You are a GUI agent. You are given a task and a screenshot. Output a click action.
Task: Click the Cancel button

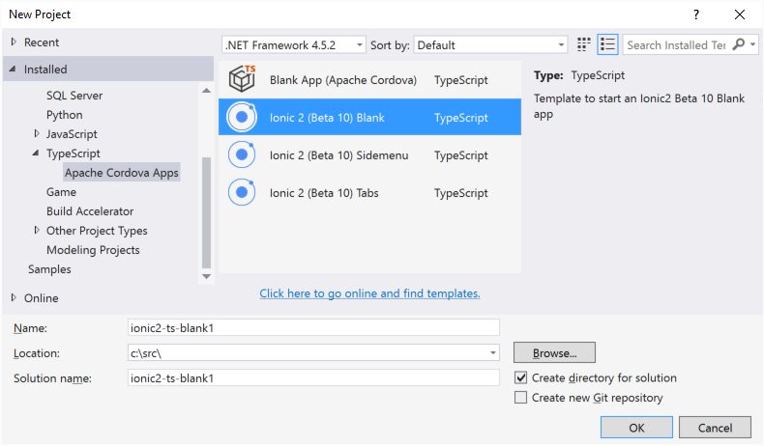715,428
